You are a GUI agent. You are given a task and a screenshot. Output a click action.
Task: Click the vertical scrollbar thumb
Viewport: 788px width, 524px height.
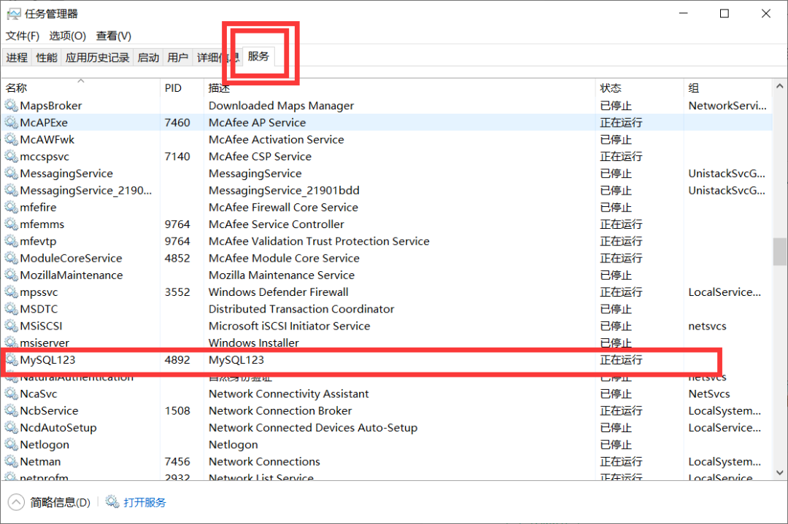click(x=779, y=251)
